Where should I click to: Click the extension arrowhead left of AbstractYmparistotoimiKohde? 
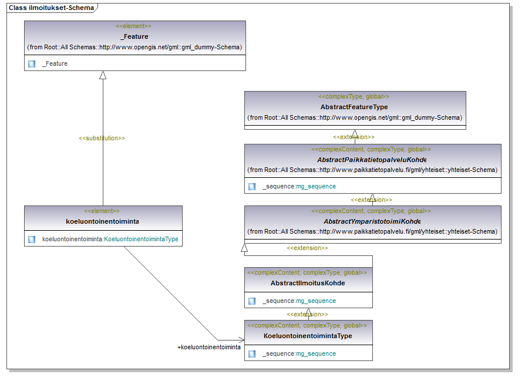click(244, 248)
